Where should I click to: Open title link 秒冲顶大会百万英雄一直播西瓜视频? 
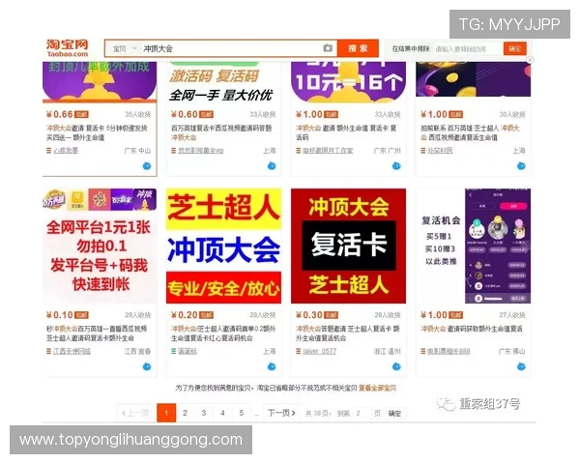coord(97,333)
